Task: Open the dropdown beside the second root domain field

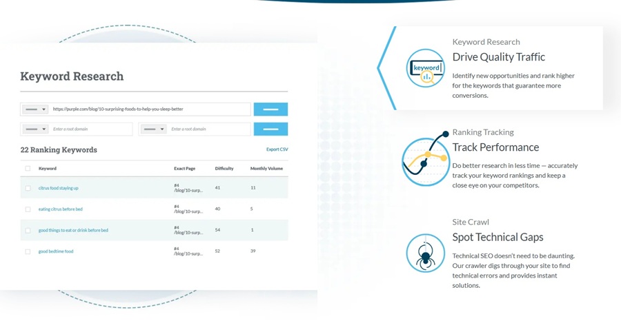Action: tap(153, 129)
